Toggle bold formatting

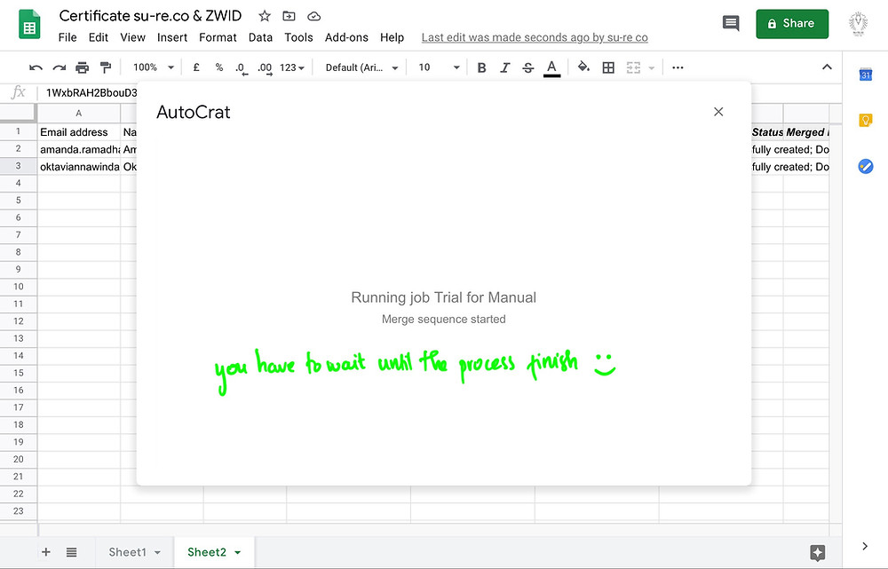(x=481, y=68)
